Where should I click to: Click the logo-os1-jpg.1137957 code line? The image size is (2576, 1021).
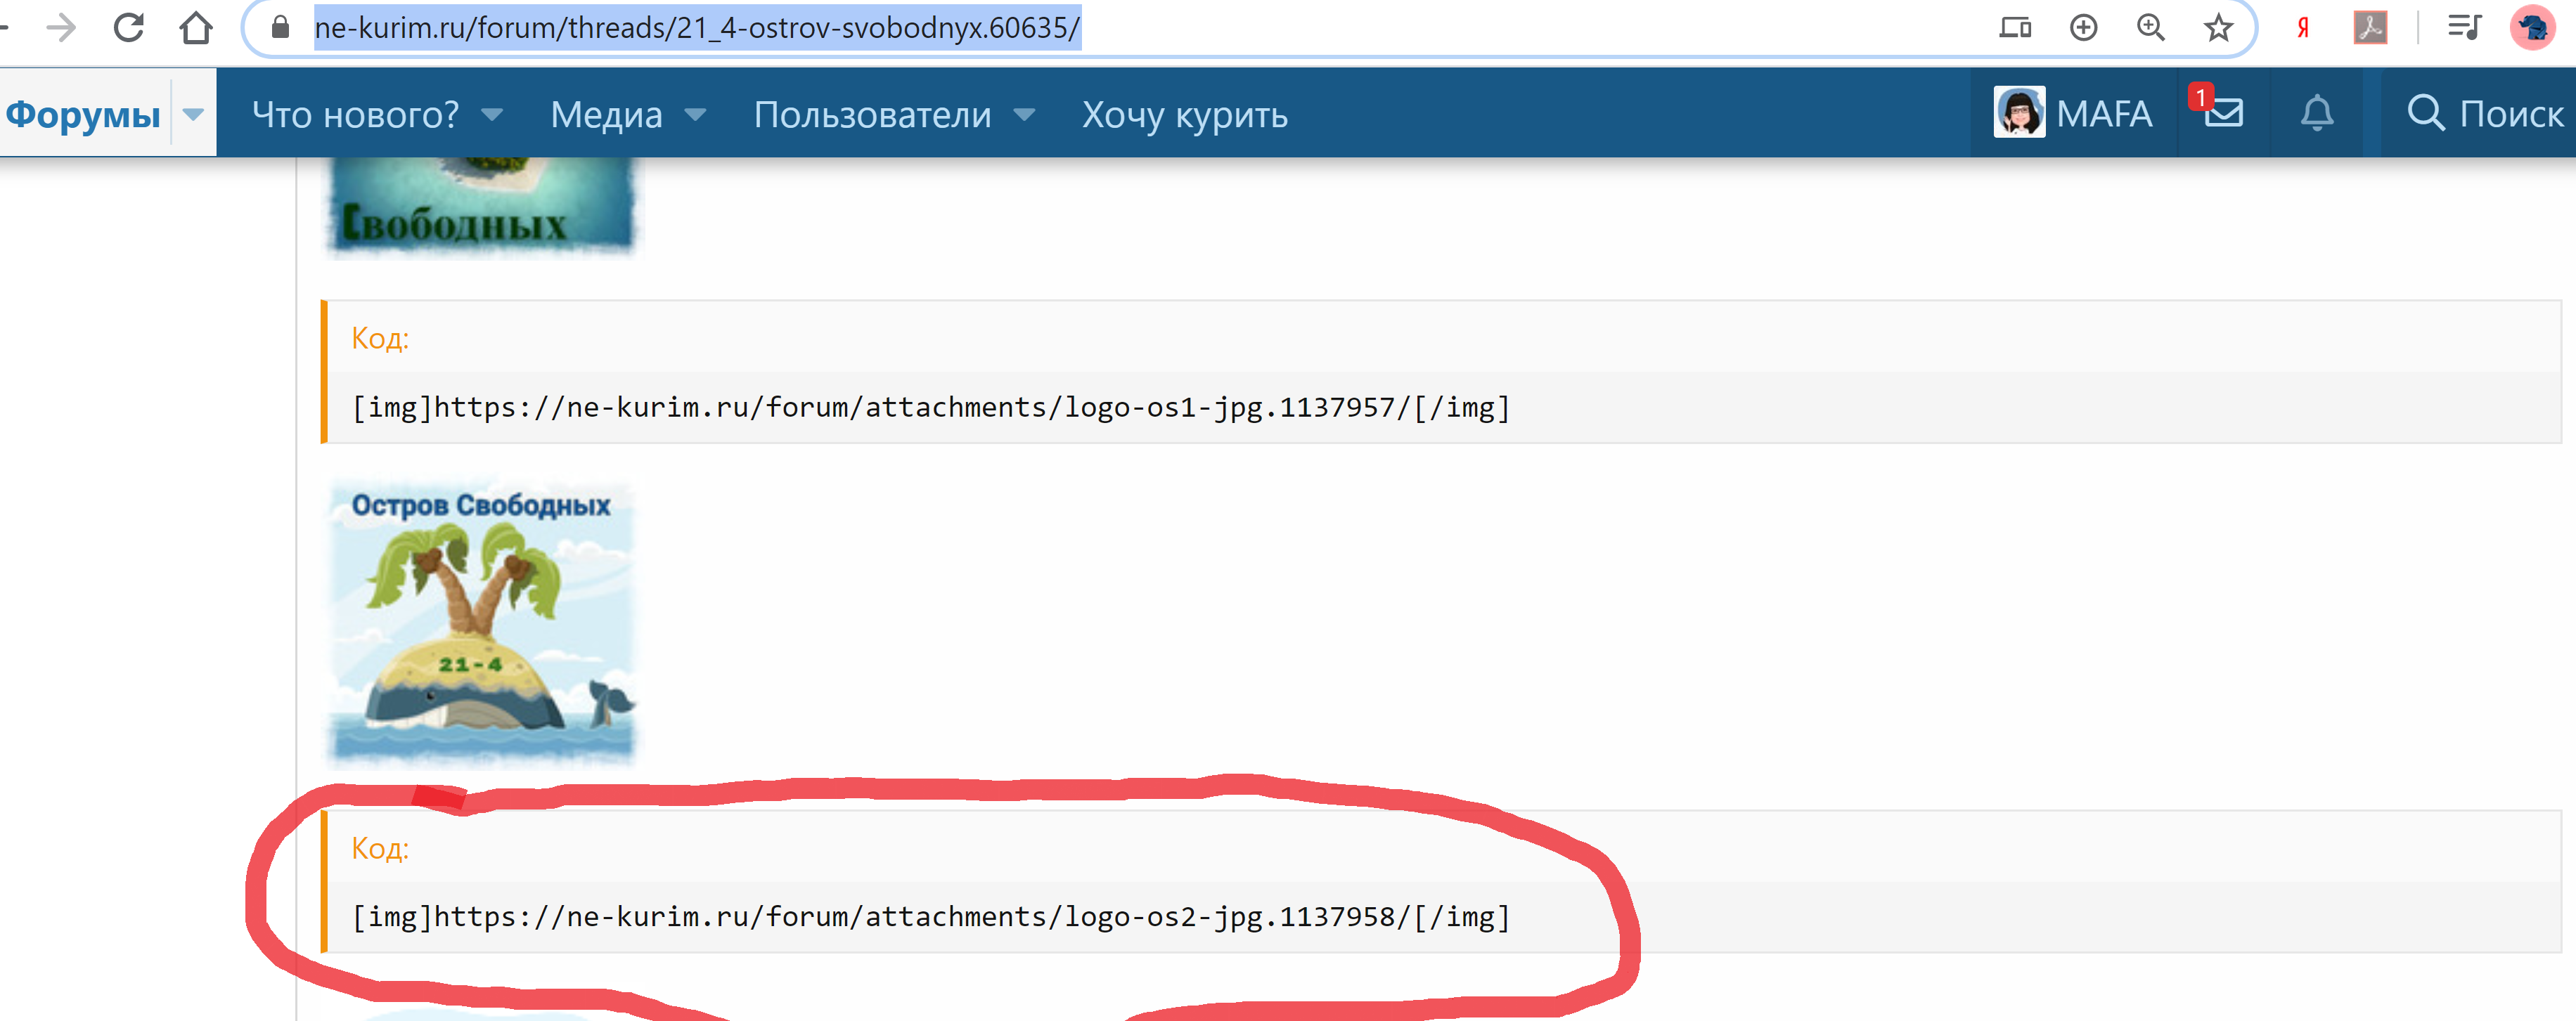point(931,408)
